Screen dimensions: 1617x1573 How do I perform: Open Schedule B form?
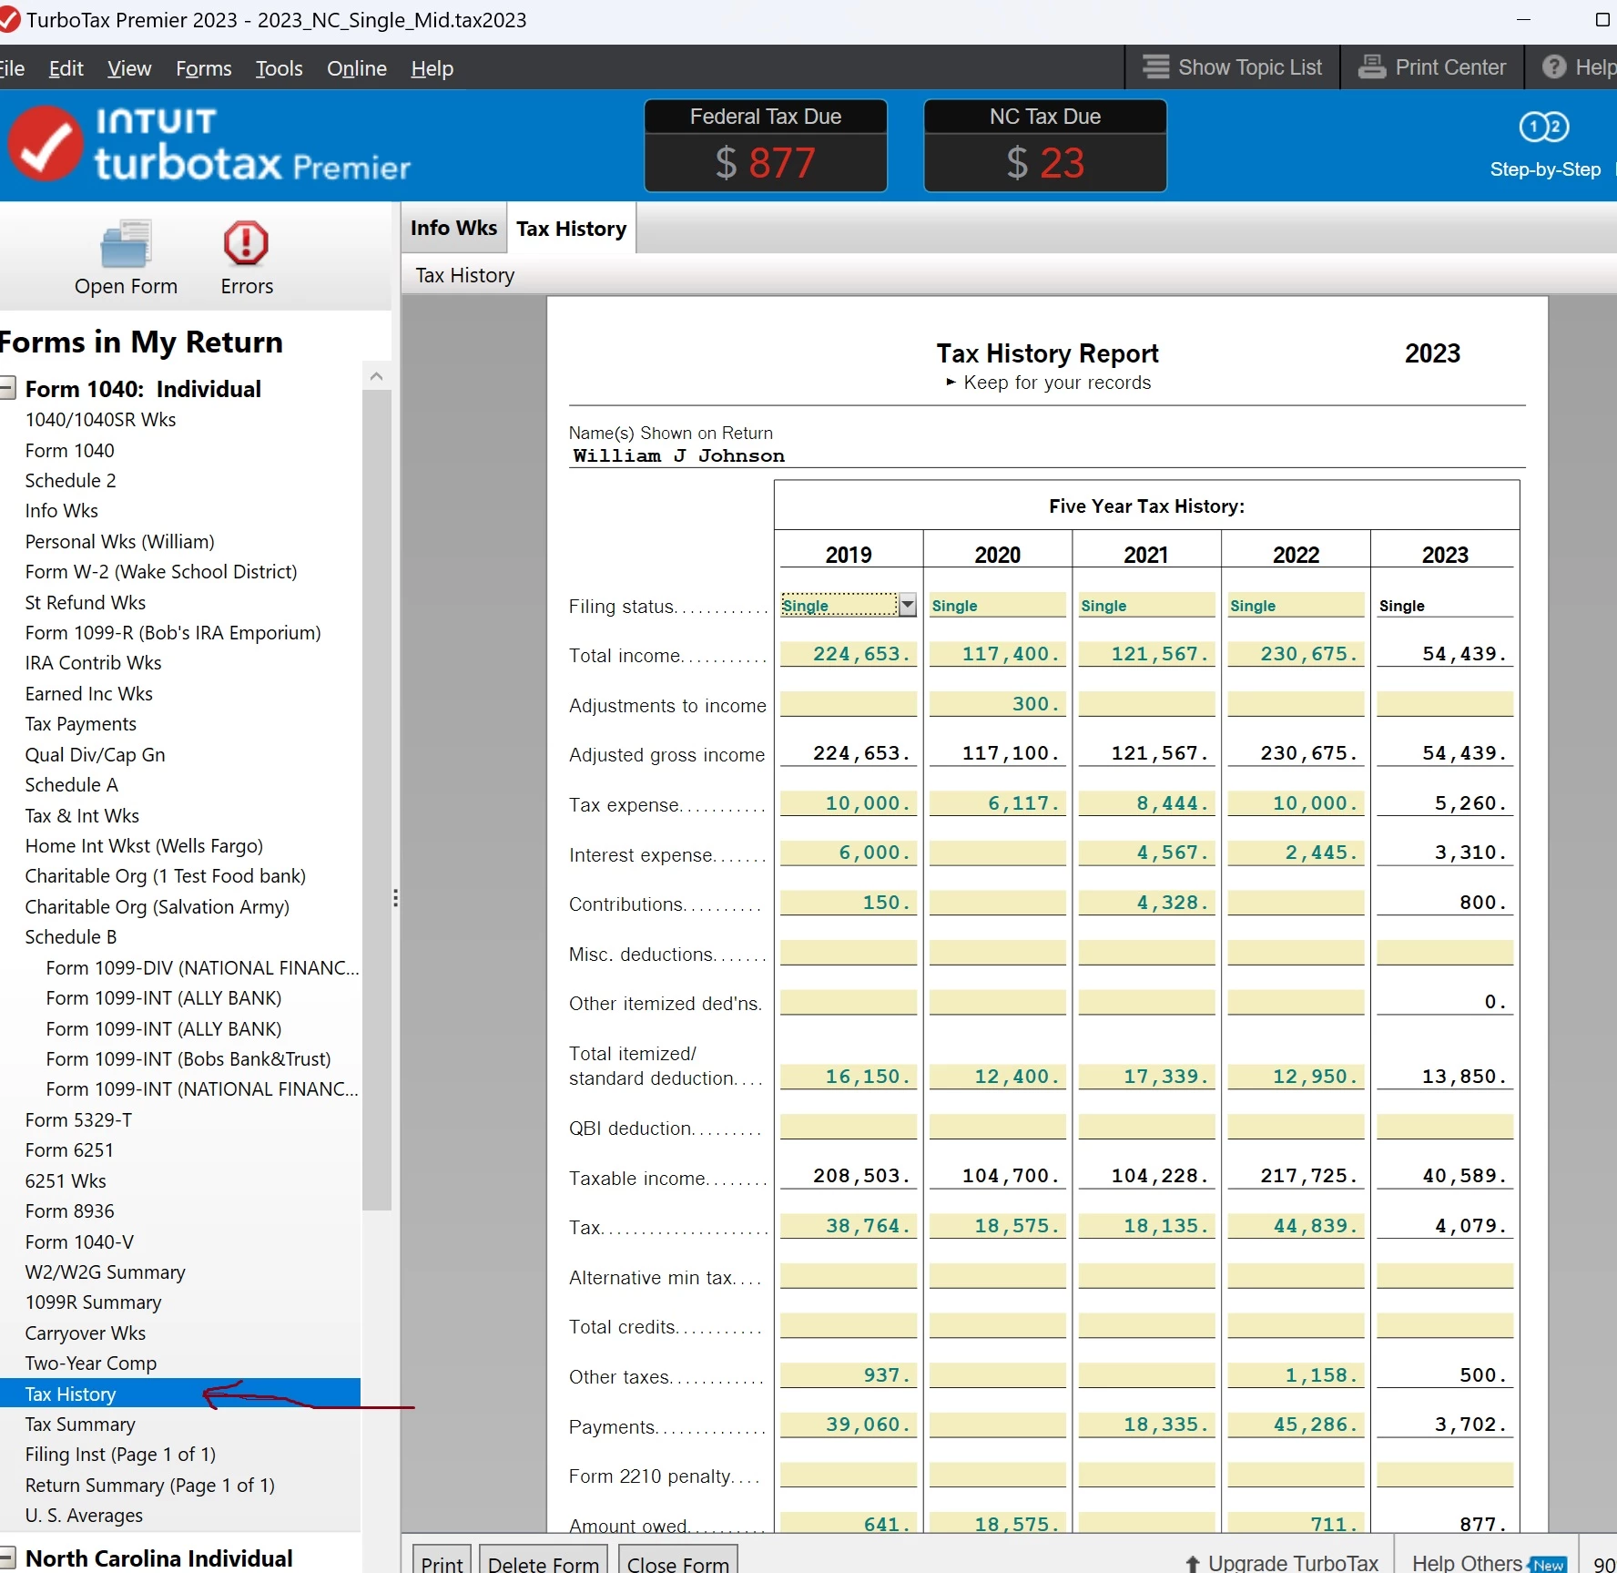click(70, 936)
